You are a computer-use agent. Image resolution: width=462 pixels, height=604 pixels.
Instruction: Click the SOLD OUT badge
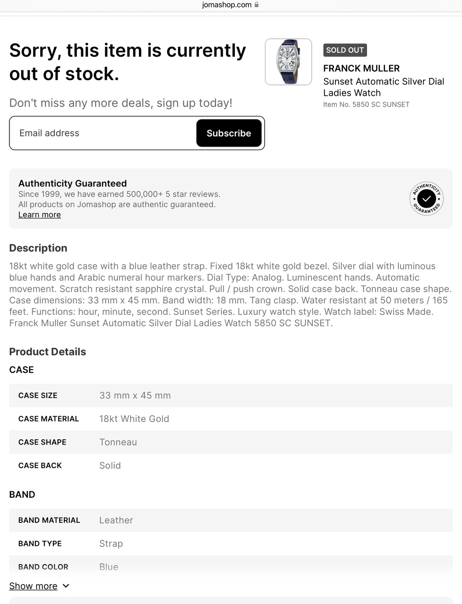click(x=345, y=50)
